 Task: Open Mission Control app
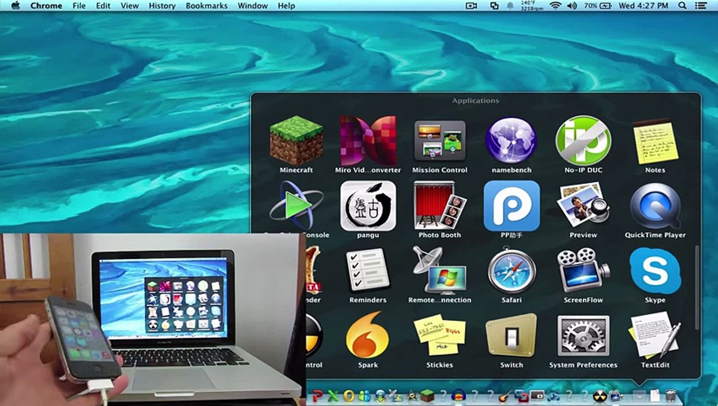click(x=440, y=140)
